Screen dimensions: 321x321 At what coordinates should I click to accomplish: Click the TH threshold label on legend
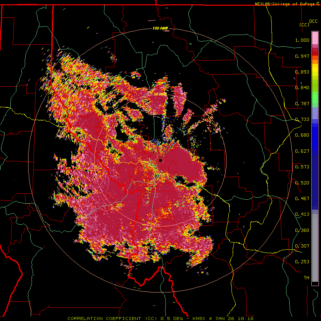(x=306, y=278)
